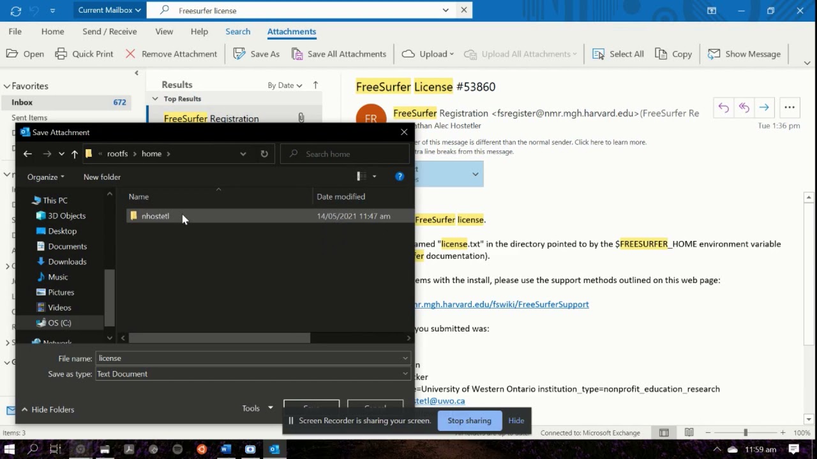Click the Back arrow in Save Attachment dialog
The height and width of the screenshot is (459, 817).
(x=27, y=154)
